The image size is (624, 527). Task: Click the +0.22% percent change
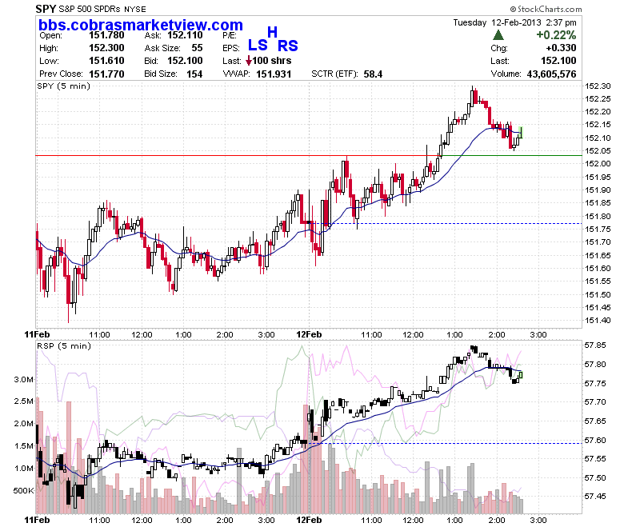pyautogui.click(x=556, y=35)
